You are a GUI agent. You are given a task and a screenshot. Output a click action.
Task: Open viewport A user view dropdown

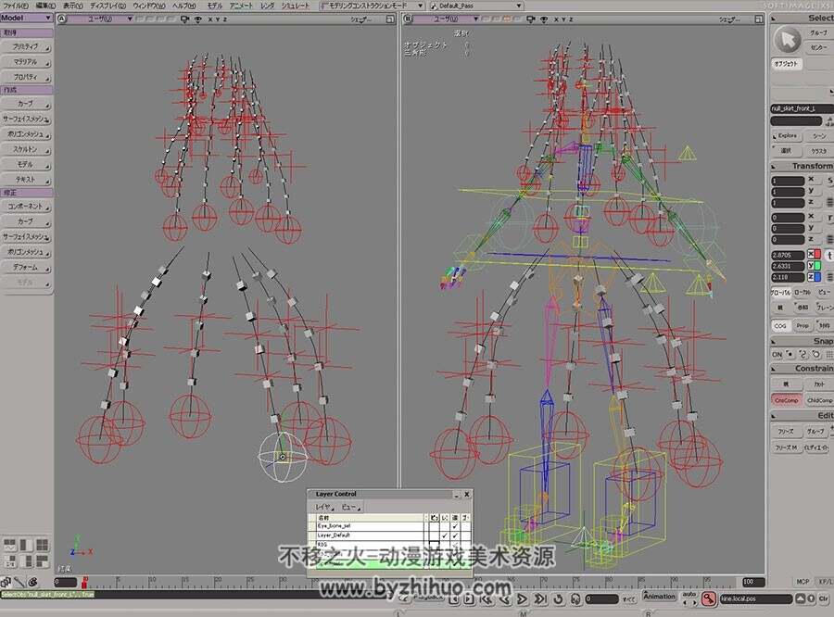(x=100, y=19)
